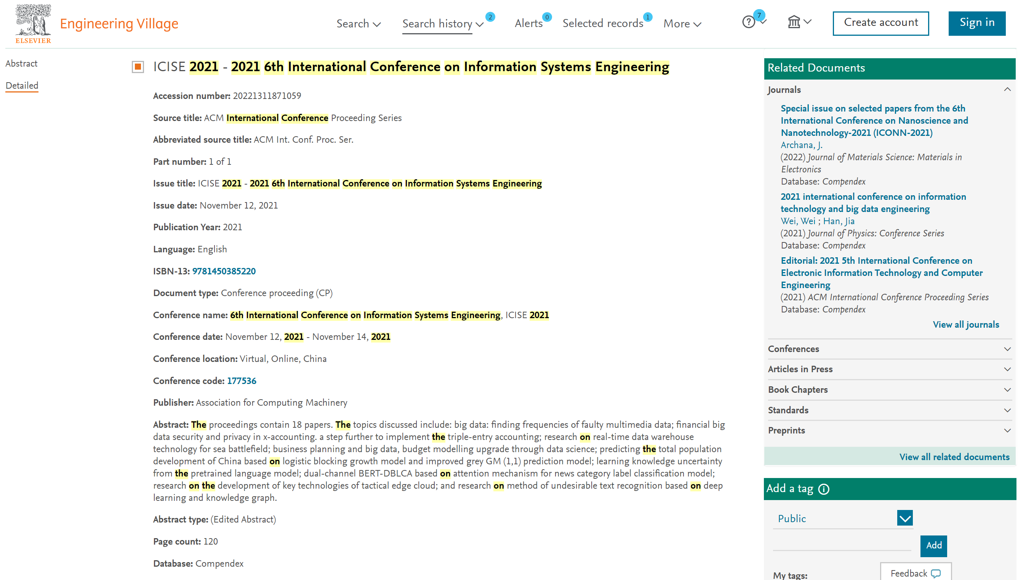Click the Add a tag info icon
This screenshot has height=580, width=1018.
(x=823, y=489)
